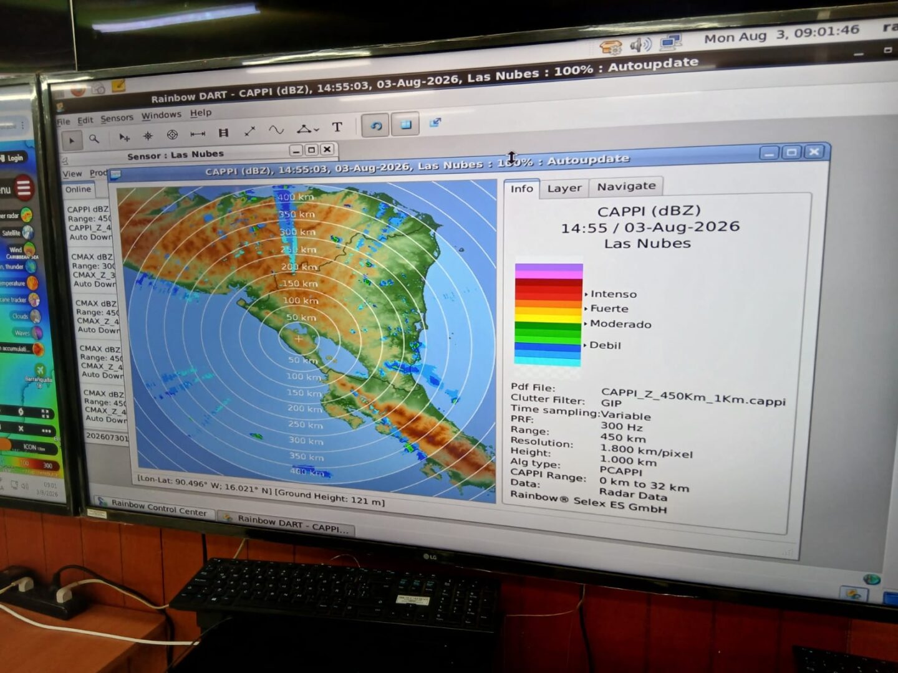Image resolution: width=898 pixels, height=673 pixels.
Task: Select the triangle polygon tool
Action: pos(303,128)
